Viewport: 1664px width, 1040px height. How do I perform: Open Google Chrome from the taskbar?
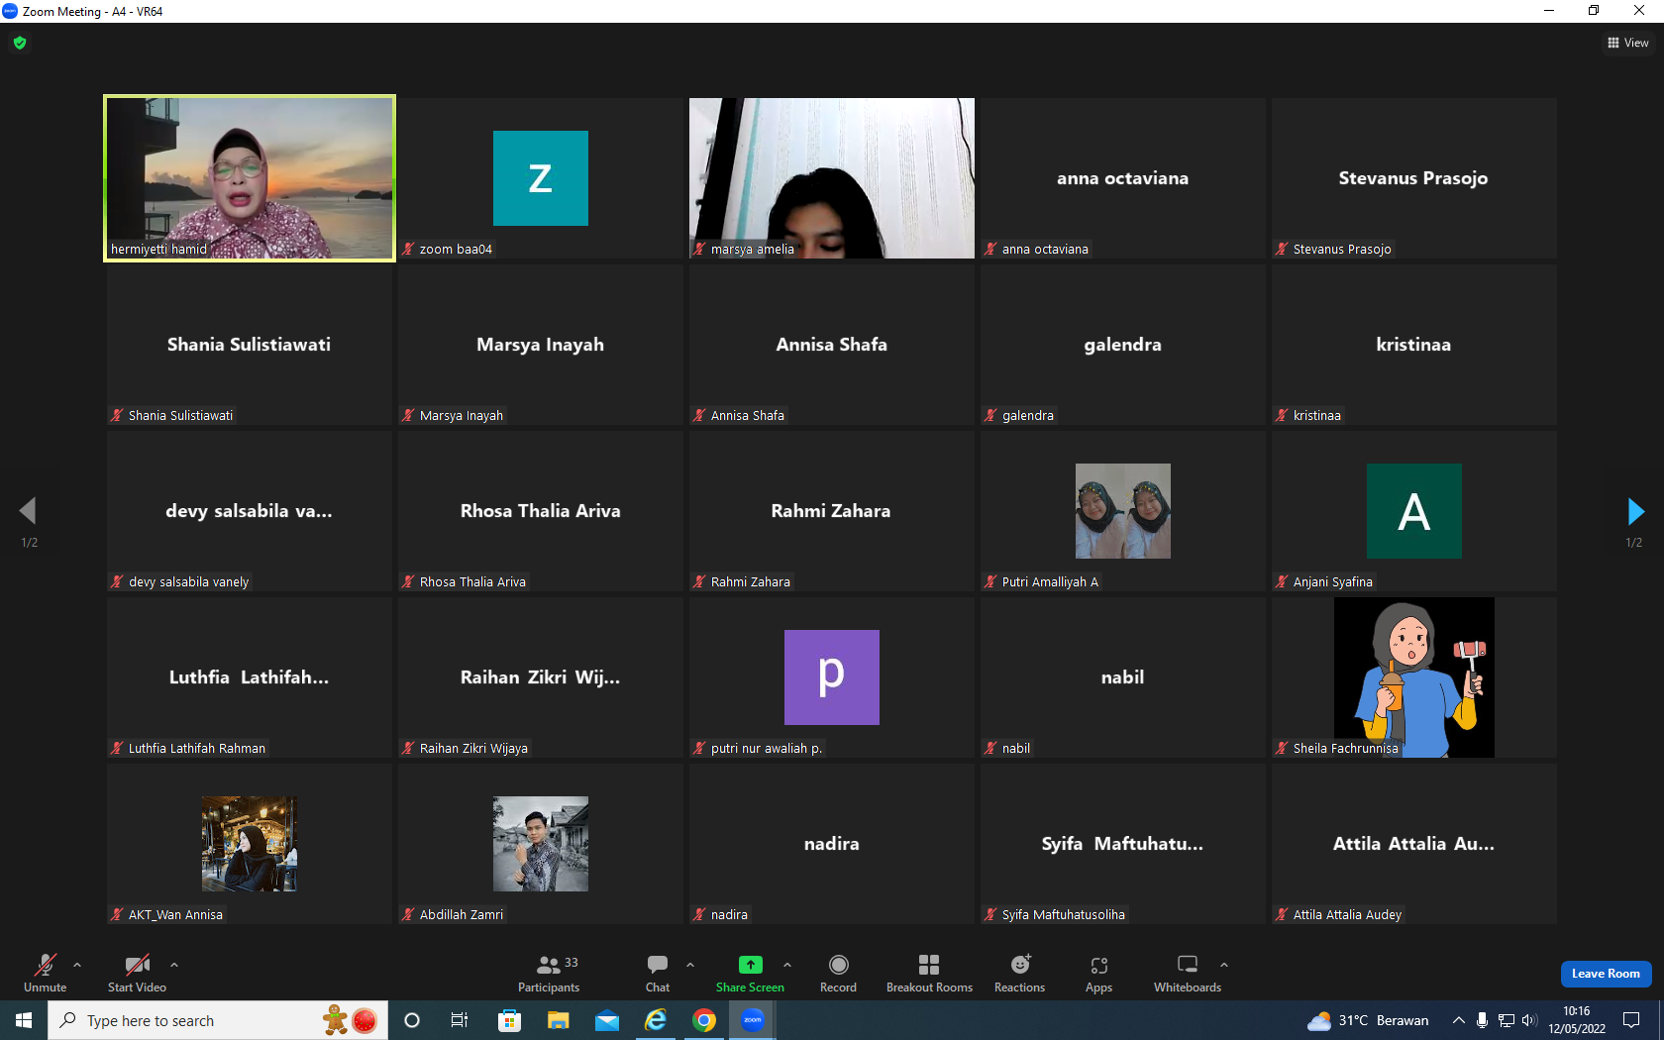tap(704, 1020)
